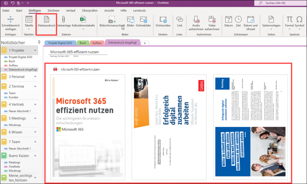Expand the Kalkulationstabelle dropdown arrow
Viewport: 307px width, 184px height.
[83, 29]
